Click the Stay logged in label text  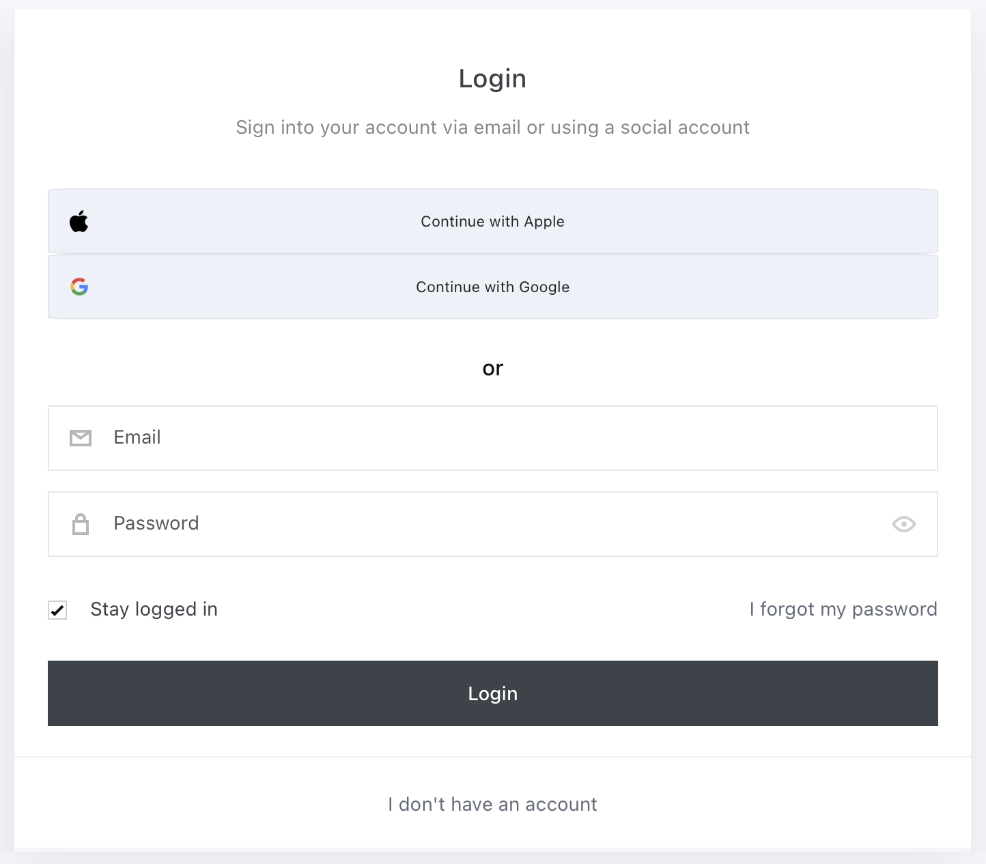coord(154,609)
